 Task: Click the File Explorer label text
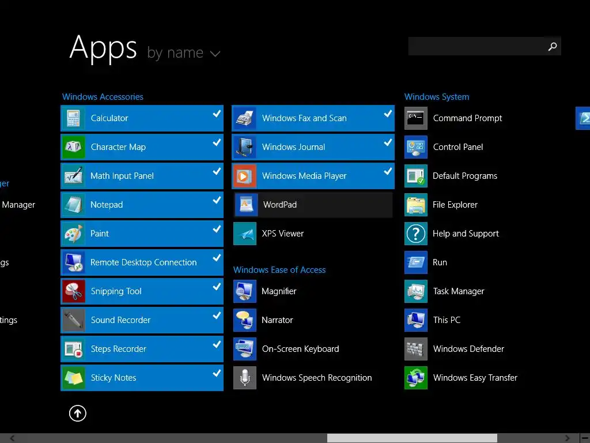[x=455, y=205]
